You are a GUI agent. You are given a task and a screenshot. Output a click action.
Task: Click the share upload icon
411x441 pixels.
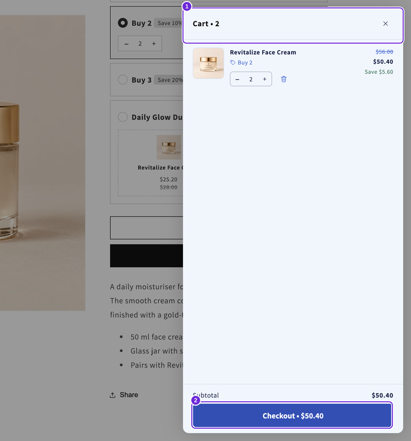tap(113, 395)
